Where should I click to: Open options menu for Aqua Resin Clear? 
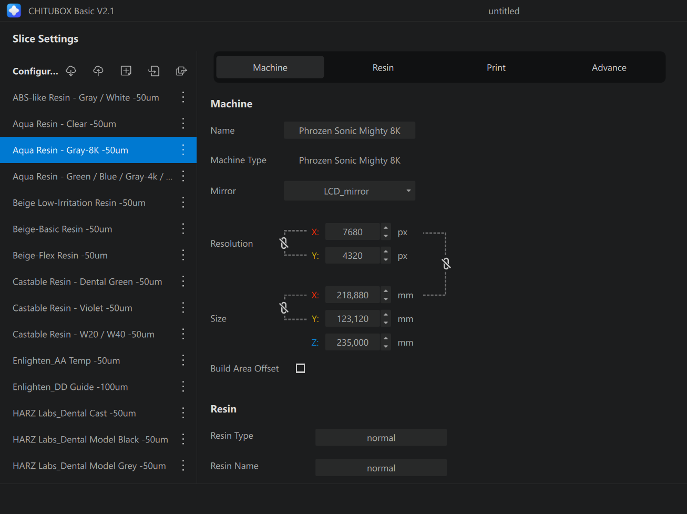[183, 124]
